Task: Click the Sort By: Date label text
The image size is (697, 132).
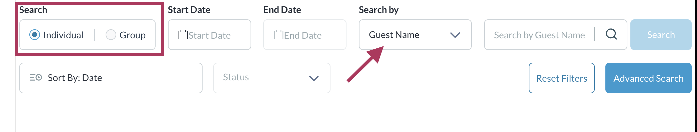Action: [x=75, y=78]
